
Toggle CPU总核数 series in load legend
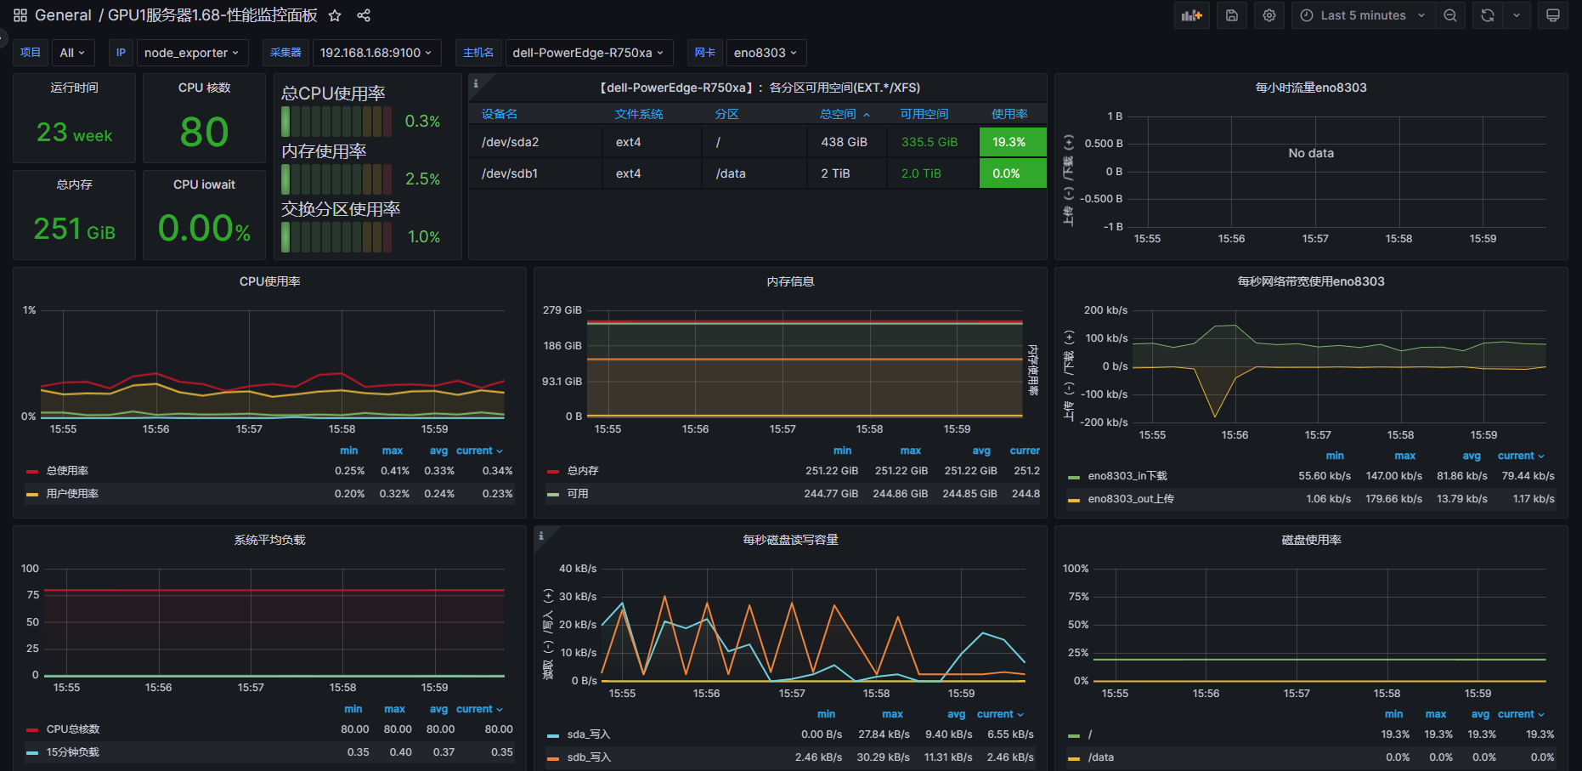[73, 729]
